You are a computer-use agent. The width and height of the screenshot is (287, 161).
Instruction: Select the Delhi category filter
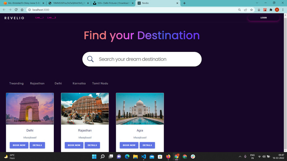pos(58,83)
